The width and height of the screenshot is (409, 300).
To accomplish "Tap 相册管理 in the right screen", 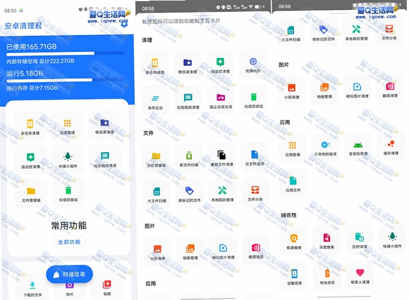I will [x=324, y=90].
